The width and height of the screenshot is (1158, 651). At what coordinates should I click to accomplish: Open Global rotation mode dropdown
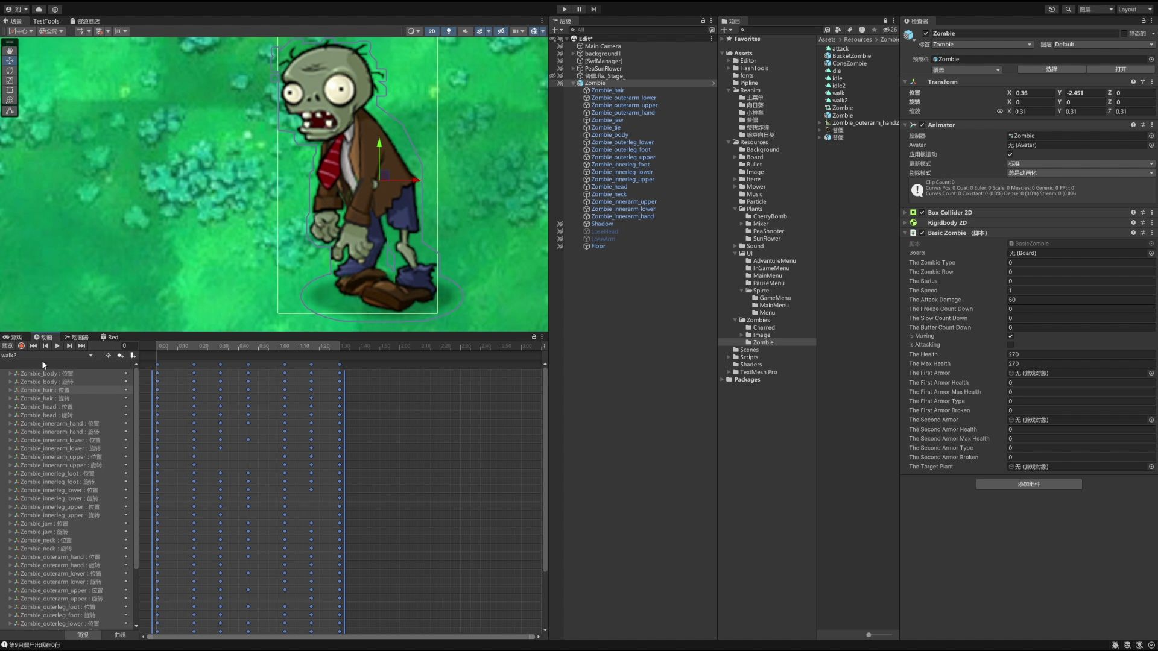pos(51,31)
